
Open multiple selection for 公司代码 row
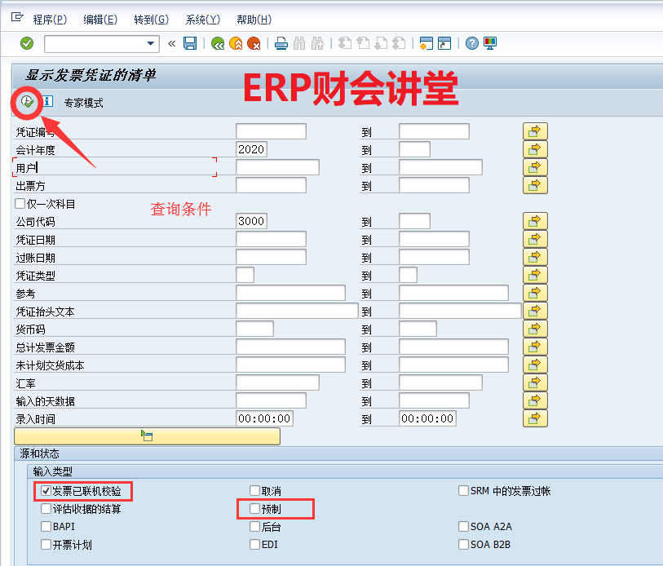click(534, 221)
